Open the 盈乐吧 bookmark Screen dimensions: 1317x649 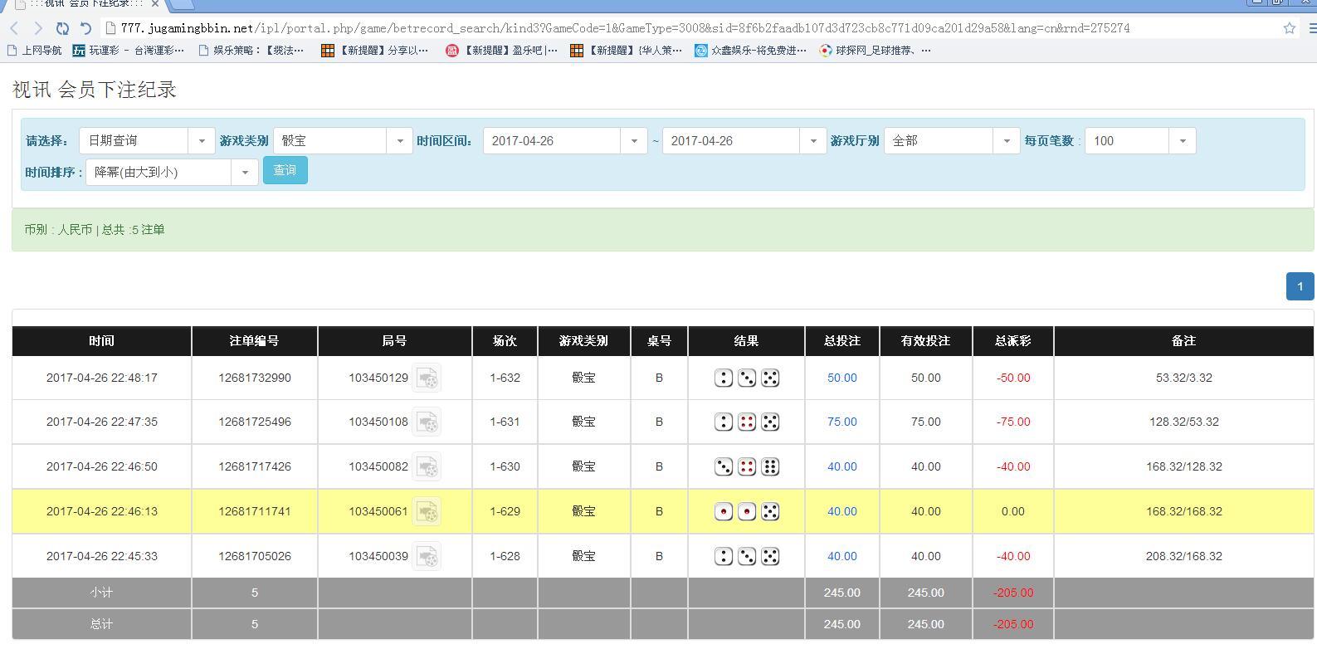[501, 51]
